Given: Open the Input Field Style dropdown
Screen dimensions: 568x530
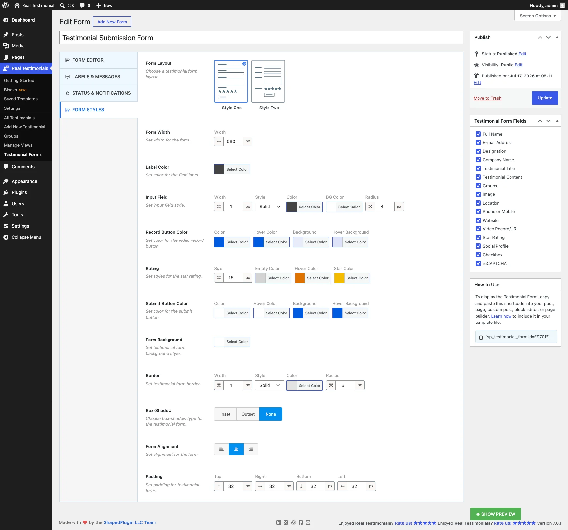Looking at the screenshot, I should (269, 207).
